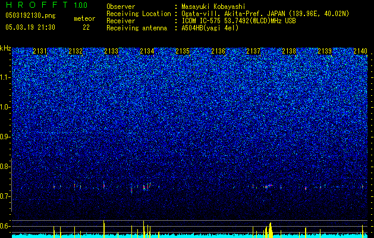This screenshot has width=374, height=238.
Task: Click the 0.9 kHz axis label
Action: [4, 137]
